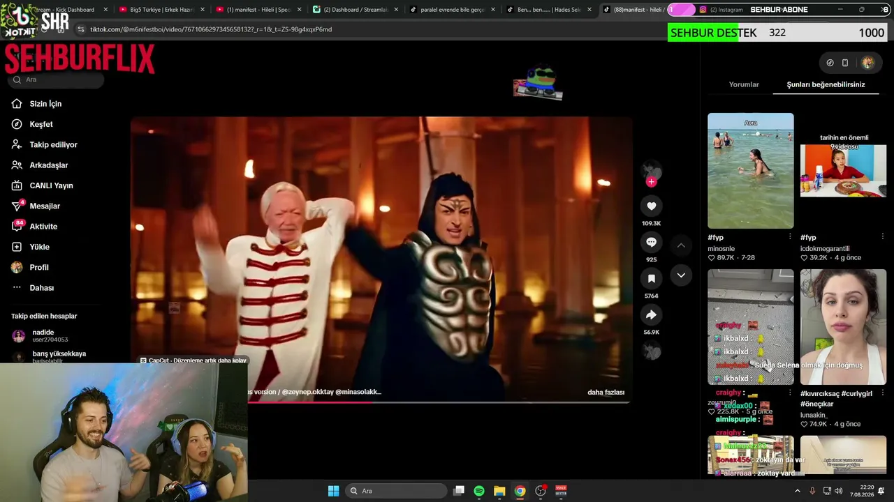Expand the Dahası more menu
894x502 pixels.
41,288
